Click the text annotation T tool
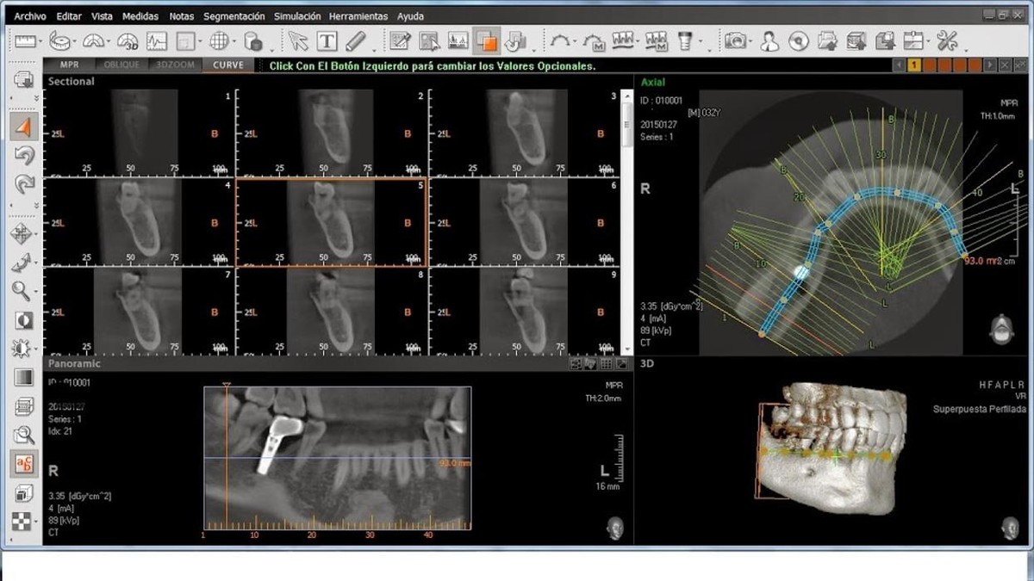Viewport: 1034px width, 581px height. coord(327,40)
